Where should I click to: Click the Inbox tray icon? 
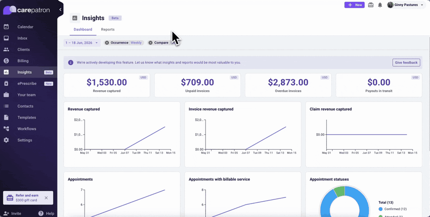coord(6,38)
